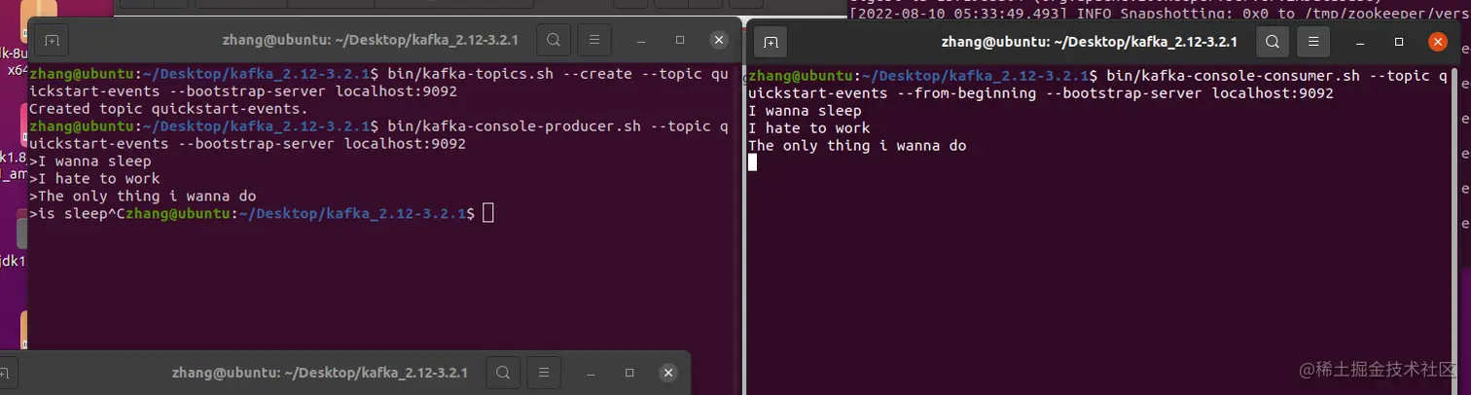Open the hamburger menu in the consumer terminal

tap(1313, 43)
